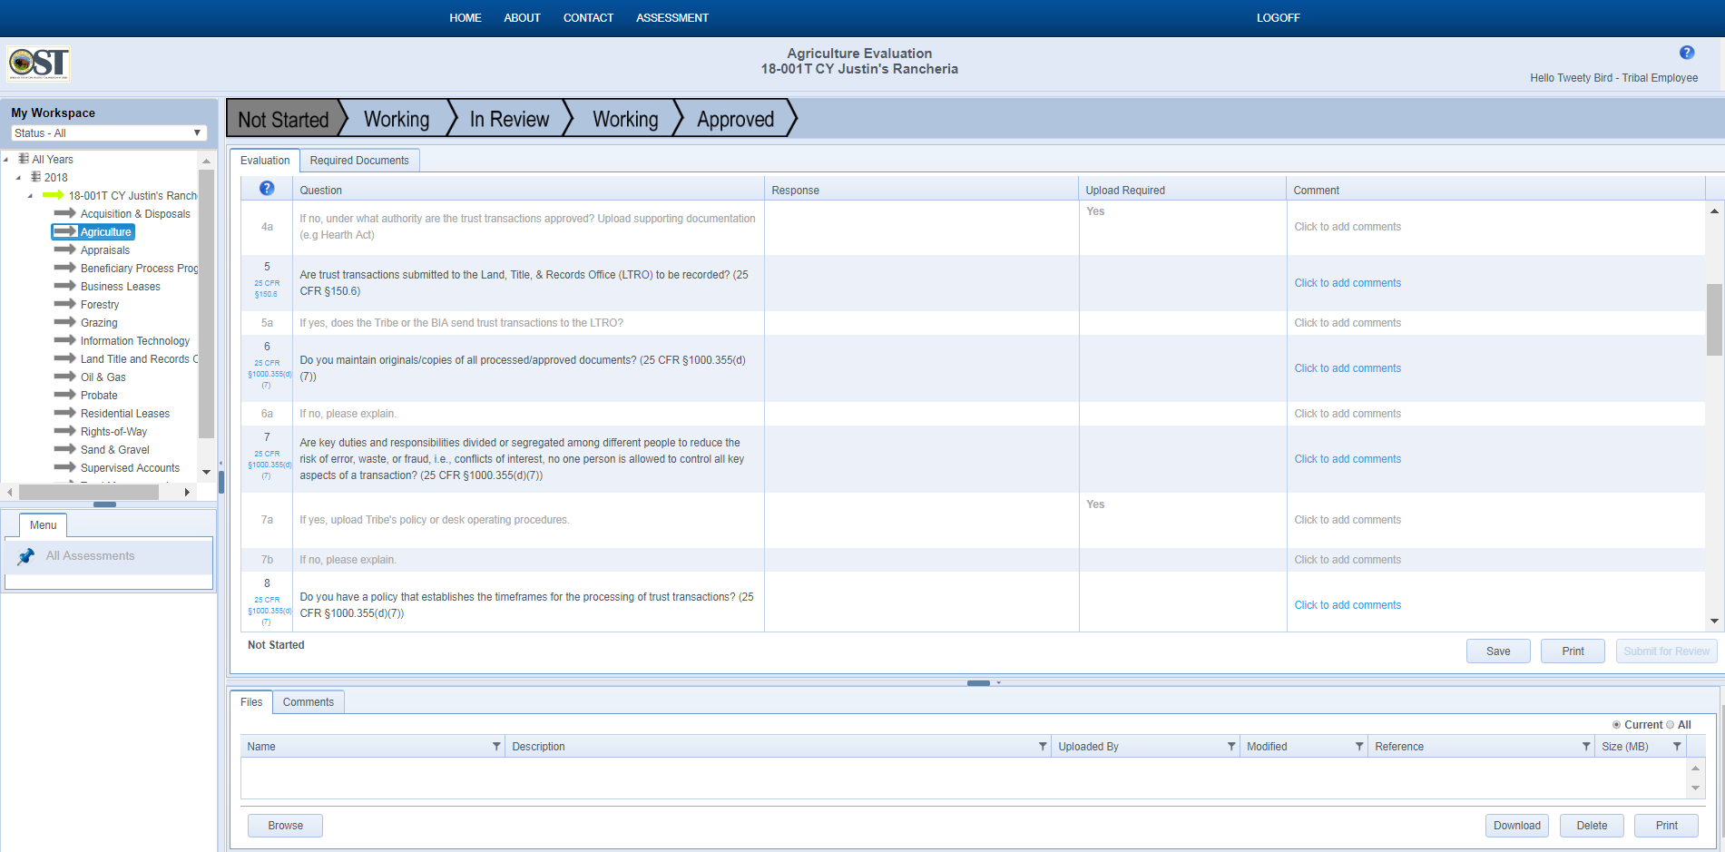Select the Evaluation tab
The width and height of the screenshot is (1725, 852).
pyautogui.click(x=265, y=161)
